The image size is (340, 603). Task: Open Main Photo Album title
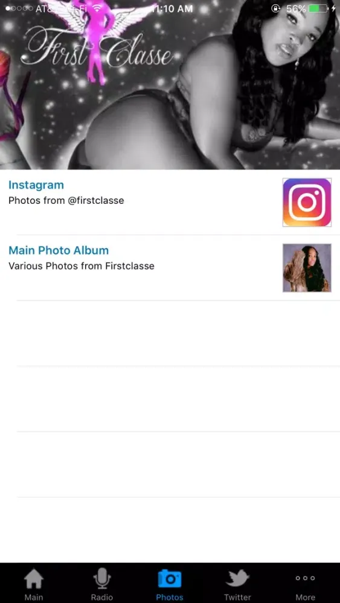click(x=59, y=250)
